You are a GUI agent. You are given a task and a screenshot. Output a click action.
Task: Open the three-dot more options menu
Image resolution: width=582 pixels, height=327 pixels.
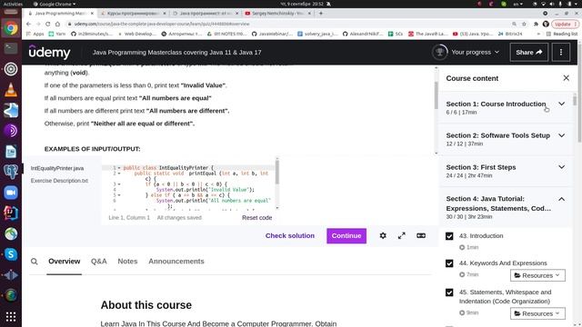pos(561,53)
